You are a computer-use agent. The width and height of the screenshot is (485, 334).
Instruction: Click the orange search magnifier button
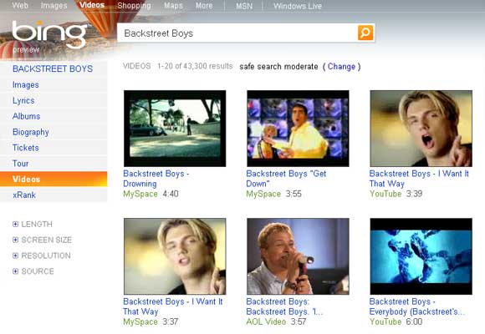[365, 33]
